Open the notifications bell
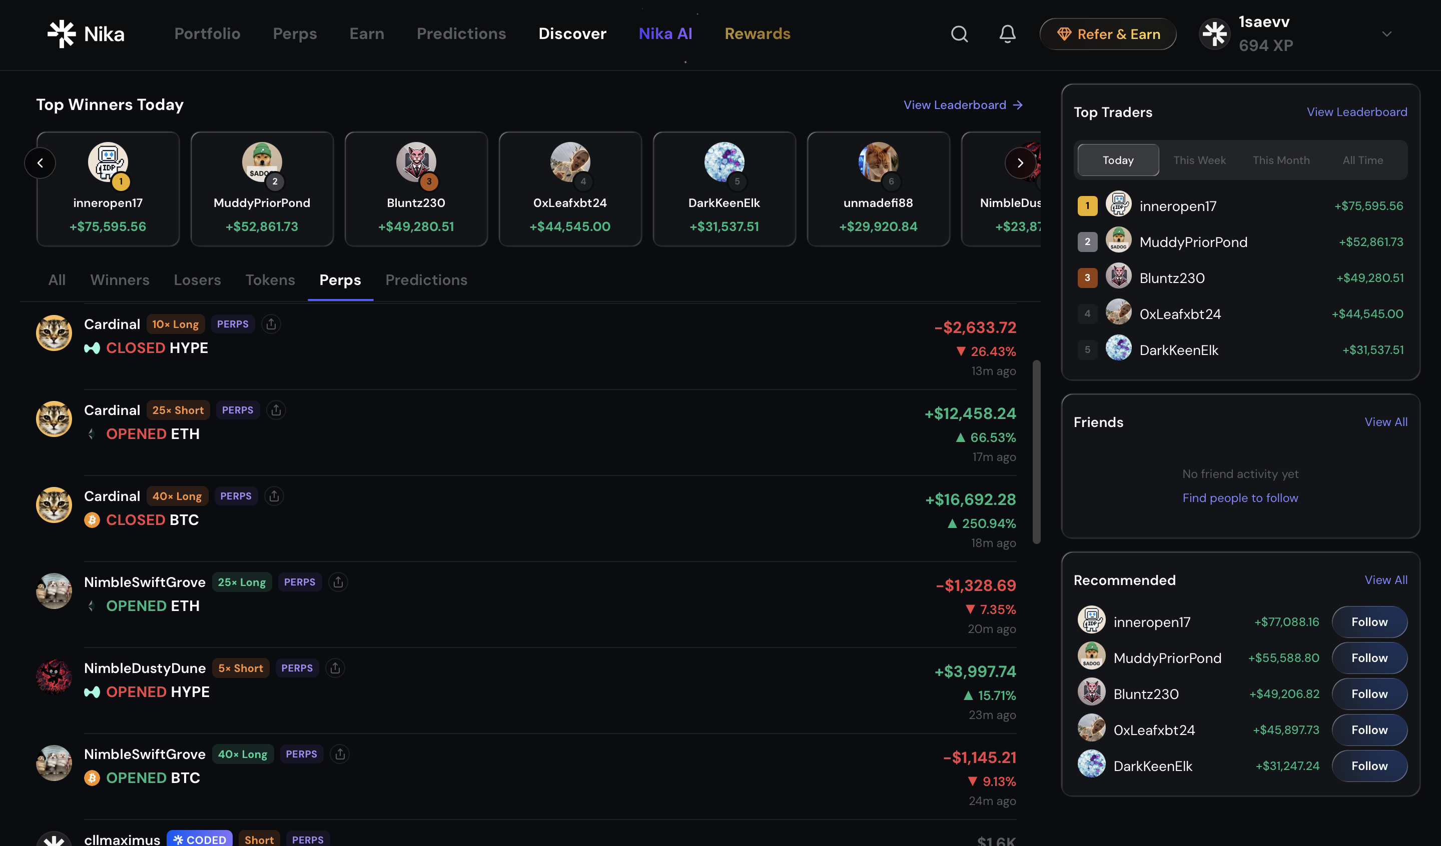 [1007, 34]
